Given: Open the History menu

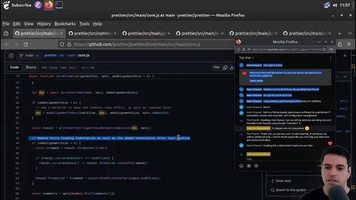Looking at the screenshot, I should coord(44,24).
